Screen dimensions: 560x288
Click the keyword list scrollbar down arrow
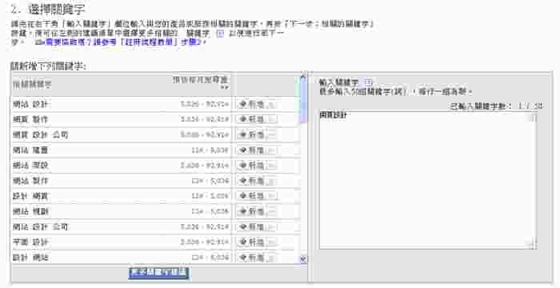pos(303,259)
